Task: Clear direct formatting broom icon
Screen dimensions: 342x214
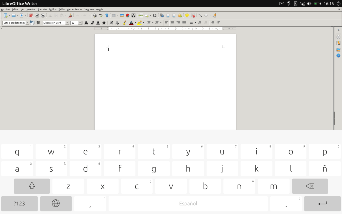Action: pyautogui.click(x=124, y=23)
